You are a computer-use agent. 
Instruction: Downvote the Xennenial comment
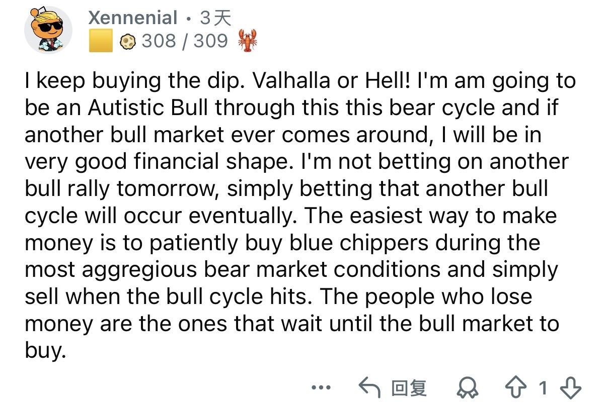(x=571, y=387)
